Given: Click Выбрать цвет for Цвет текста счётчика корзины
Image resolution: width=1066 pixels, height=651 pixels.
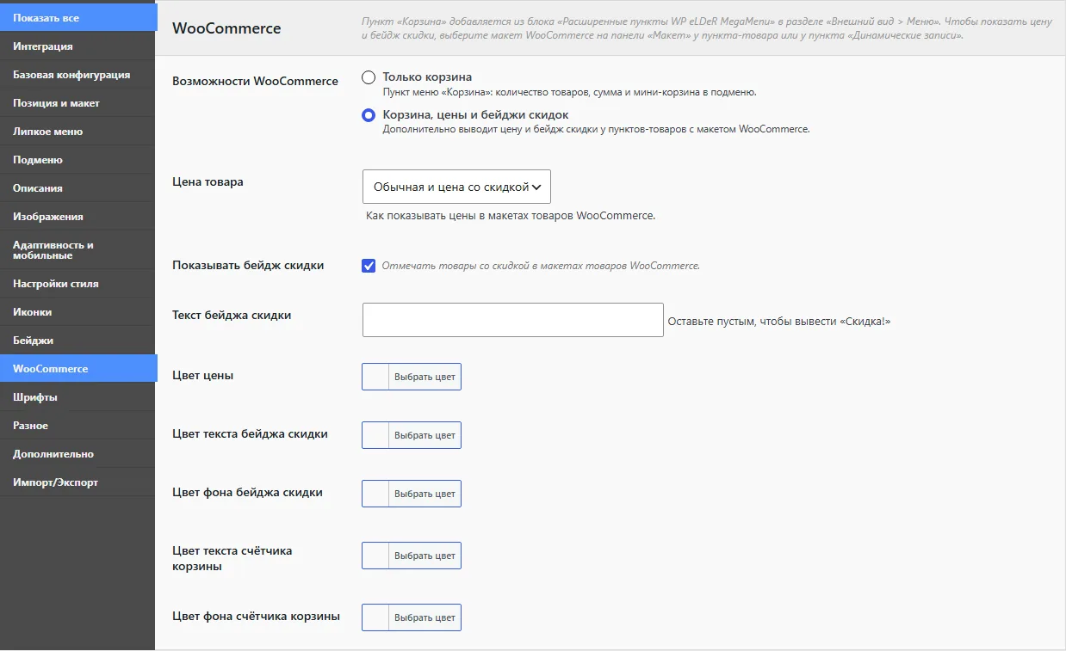Looking at the screenshot, I should [x=425, y=556].
